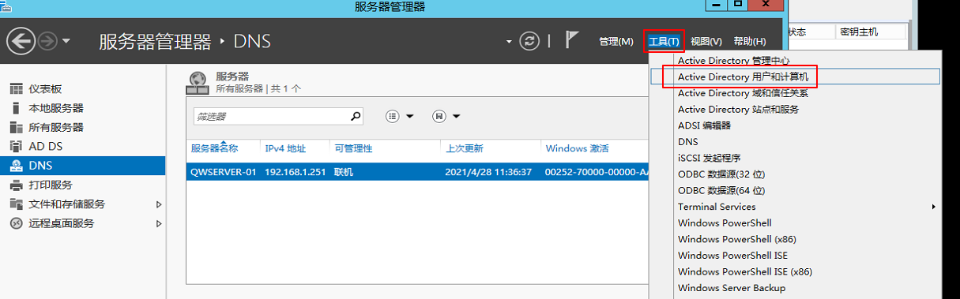
Task: Click the 文件和存储服务 icon
Action: click(x=16, y=204)
